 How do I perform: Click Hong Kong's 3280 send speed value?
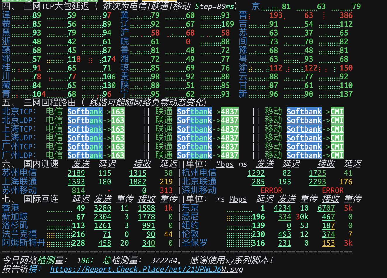[102, 208]
